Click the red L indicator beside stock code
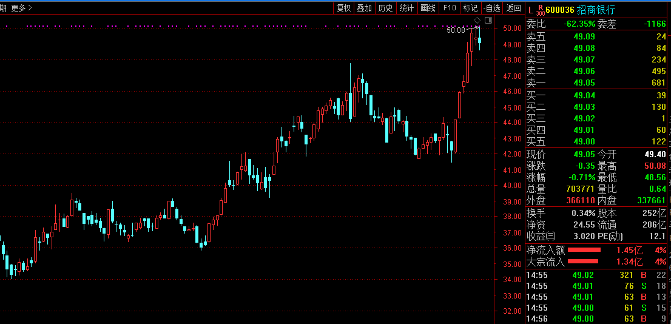Viewport: 671px width, 324px height. pos(530,10)
